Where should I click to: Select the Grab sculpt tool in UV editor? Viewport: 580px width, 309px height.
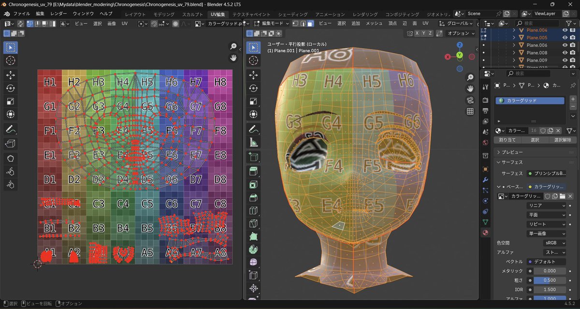pyautogui.click(x=11, y=158)
